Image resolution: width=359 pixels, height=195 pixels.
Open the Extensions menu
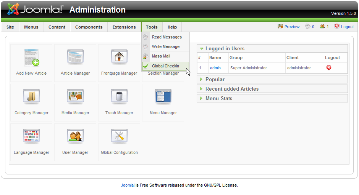[124, 27]
